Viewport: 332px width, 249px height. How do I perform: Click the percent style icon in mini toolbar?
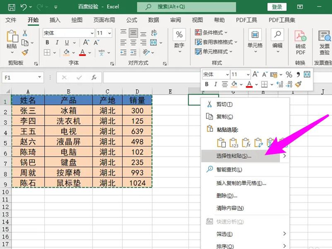(288, 74)
